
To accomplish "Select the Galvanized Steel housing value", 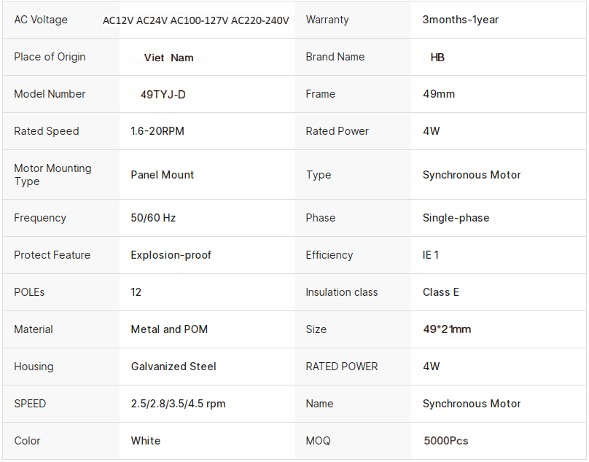I will [173, 367].
